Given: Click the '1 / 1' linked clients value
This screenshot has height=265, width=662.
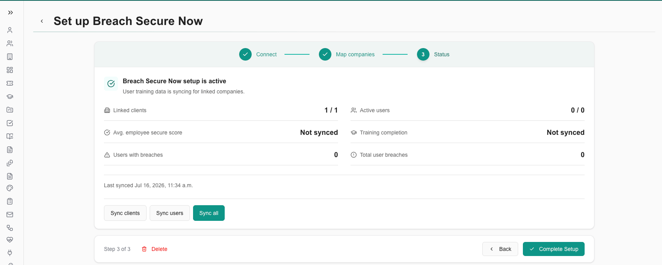Looking at the screenshot, I should click(x=331, y=110).
